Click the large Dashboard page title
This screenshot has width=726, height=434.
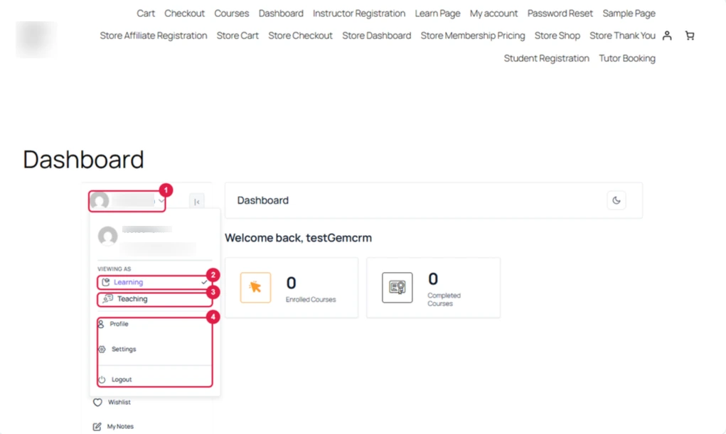[x=83, y=159]
